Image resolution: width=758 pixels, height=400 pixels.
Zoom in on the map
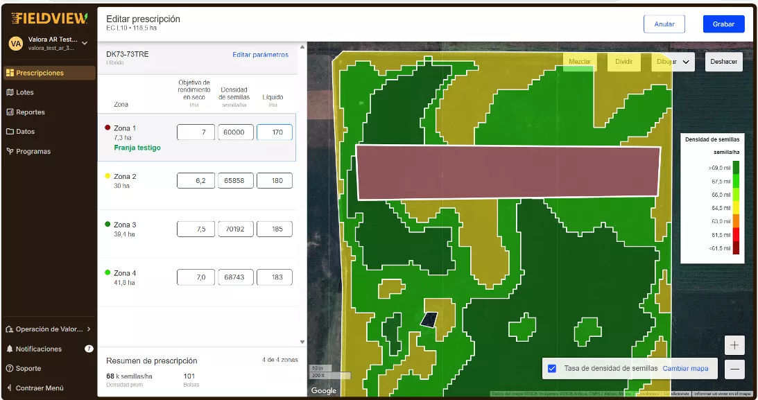[734, 345]
